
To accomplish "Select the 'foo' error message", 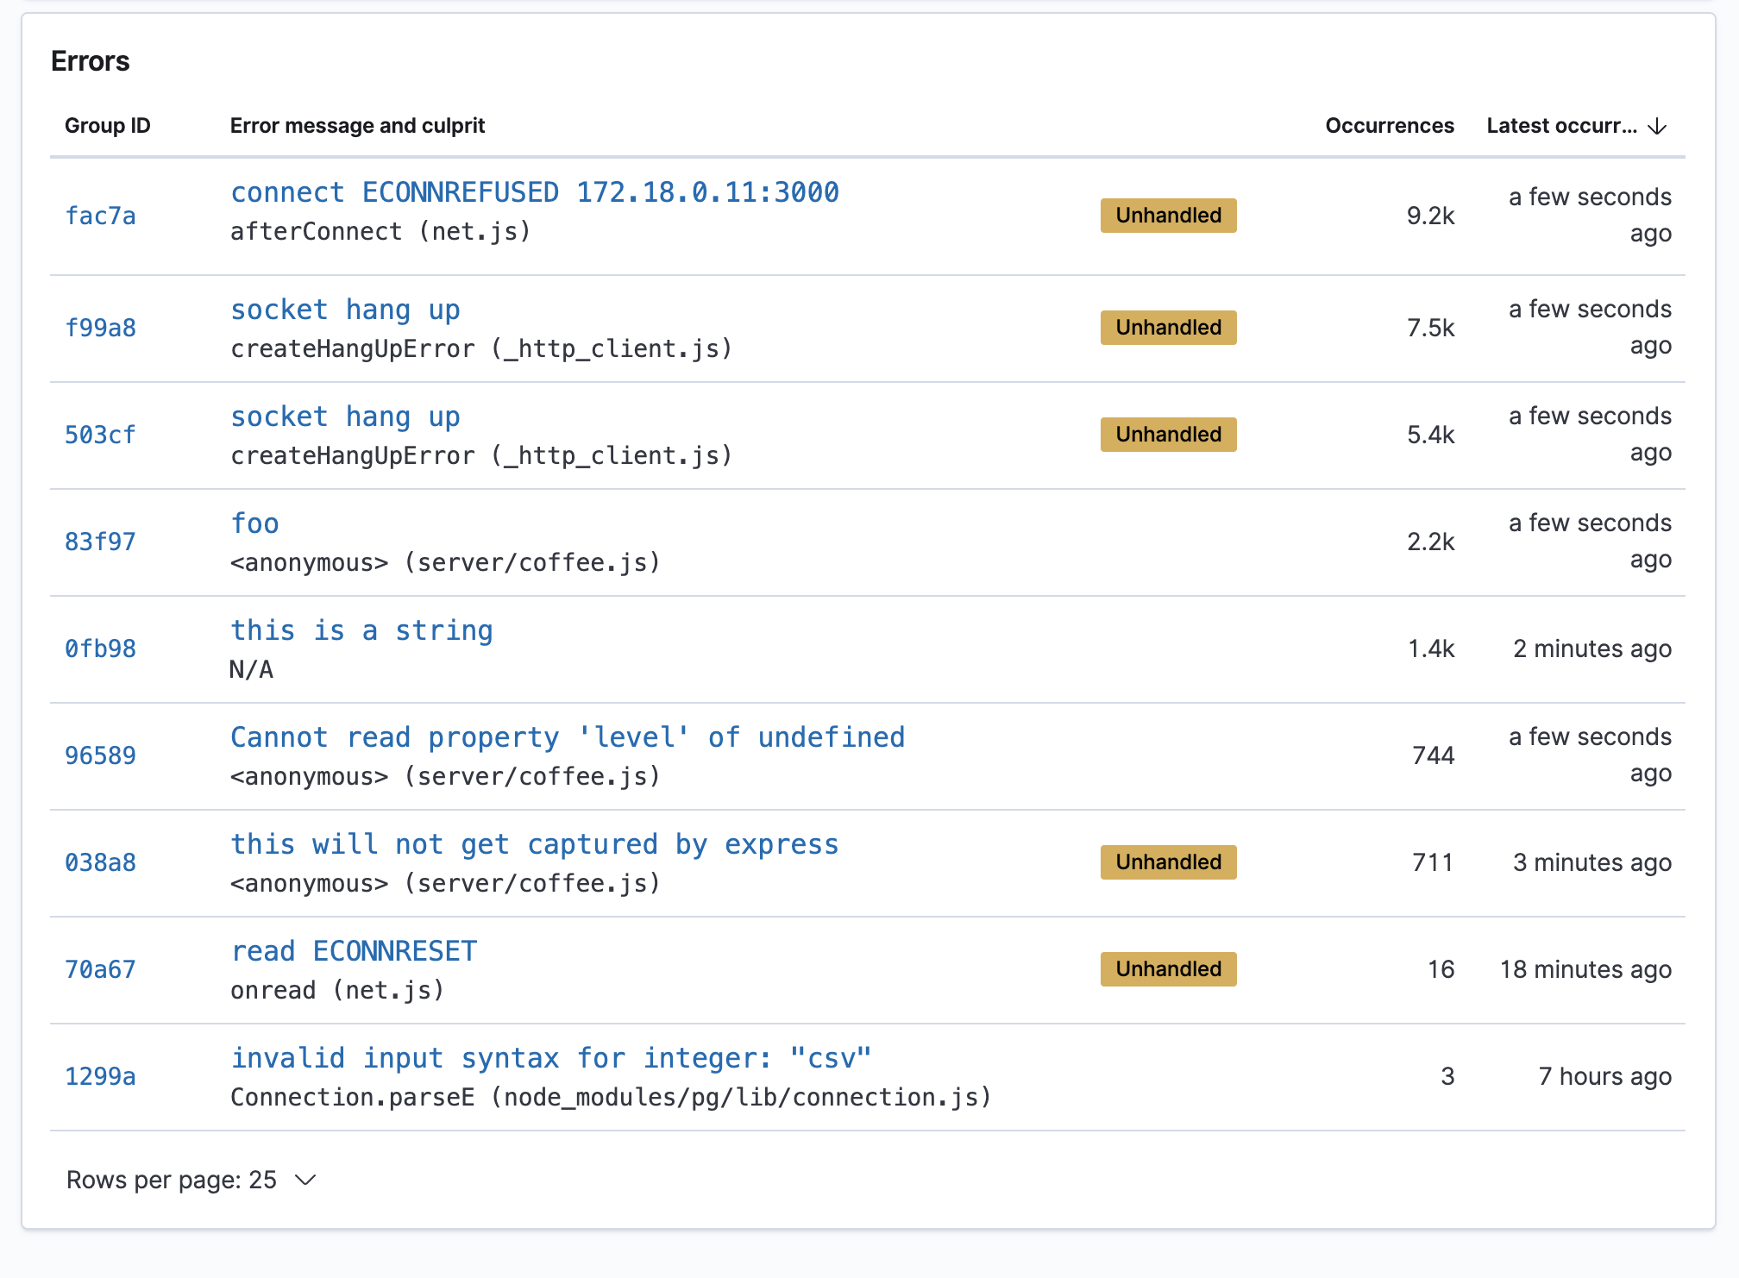I will (254, 523).
